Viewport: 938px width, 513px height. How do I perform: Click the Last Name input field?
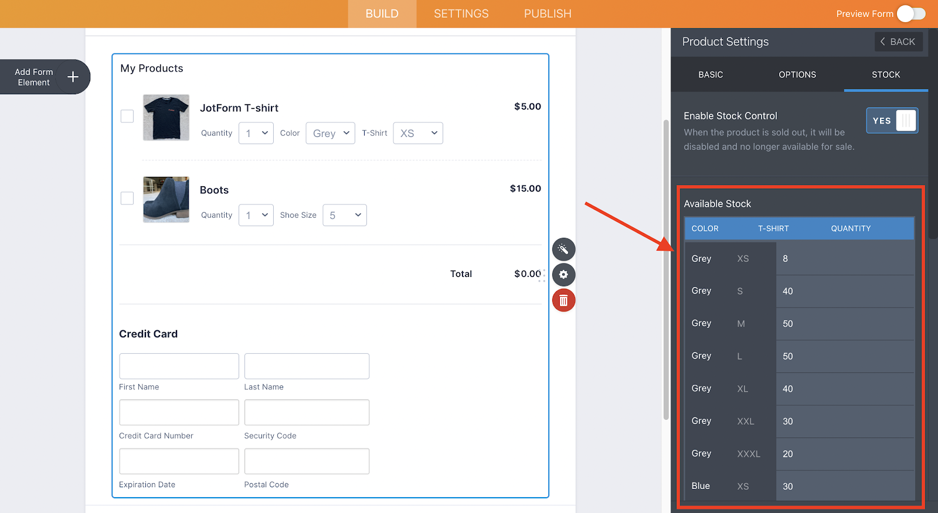pyautogui.click(x=307, y=366)
